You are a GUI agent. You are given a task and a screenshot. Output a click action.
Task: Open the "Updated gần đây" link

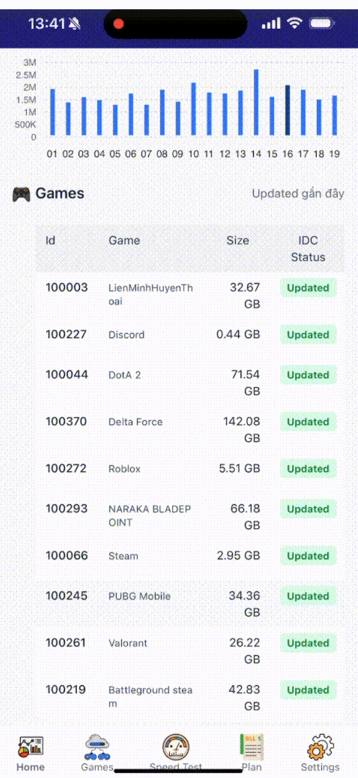click(298, 194)
